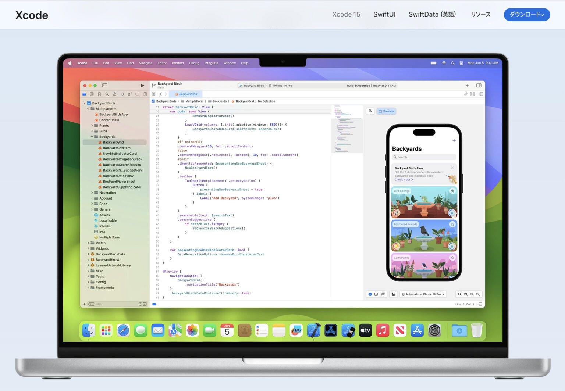Image resolution: width=565 pixels, height=391 pixels.
Task: Open the minimap grid icon above the editor
Action: coord(153,94)
